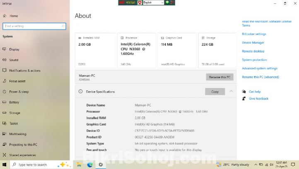The width and height of the screenshot is (299, 169).
Task: Select Notifications & actions in sidebar
Action: click(25, 70)
